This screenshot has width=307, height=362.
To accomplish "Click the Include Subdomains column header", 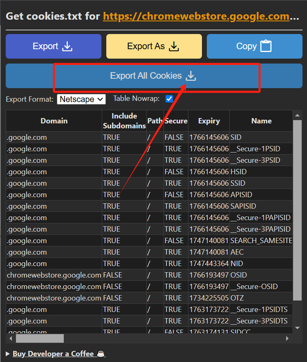I will click(x=124, y=121).
